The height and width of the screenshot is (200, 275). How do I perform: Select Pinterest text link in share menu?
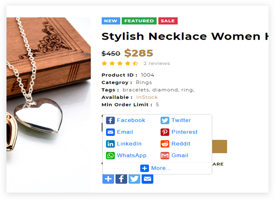(184, 132)
